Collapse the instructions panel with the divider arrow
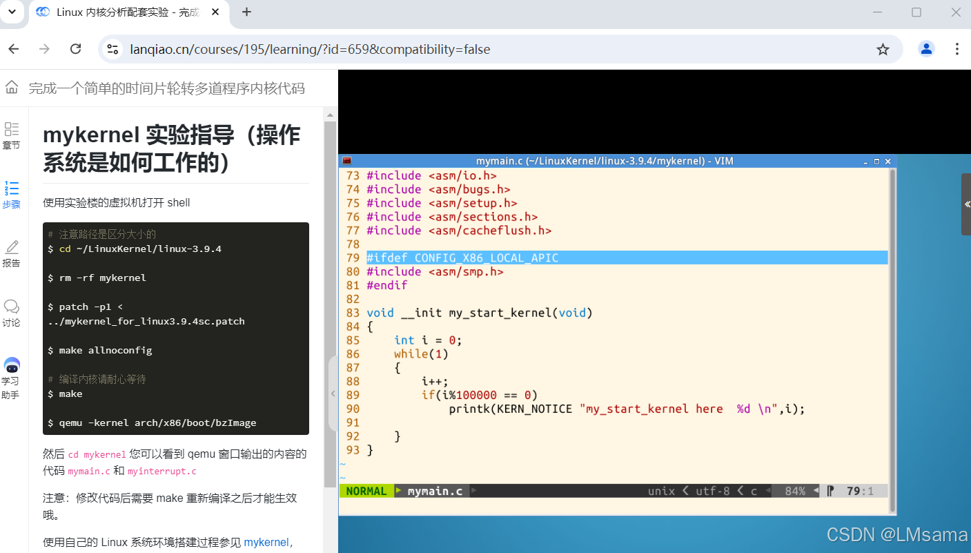 tap(333, 393)
